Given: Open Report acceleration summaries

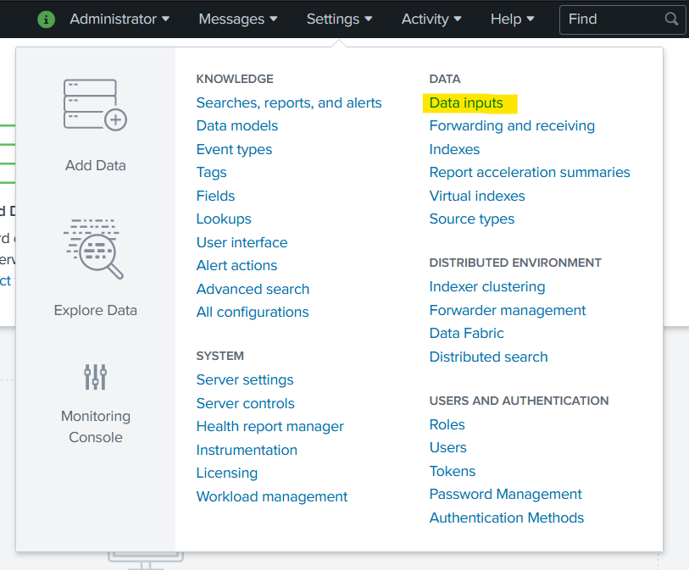Looking at the screenshot, I should pos(530,173).
